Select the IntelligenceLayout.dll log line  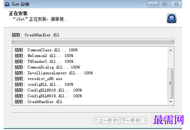tap(54, 73)
